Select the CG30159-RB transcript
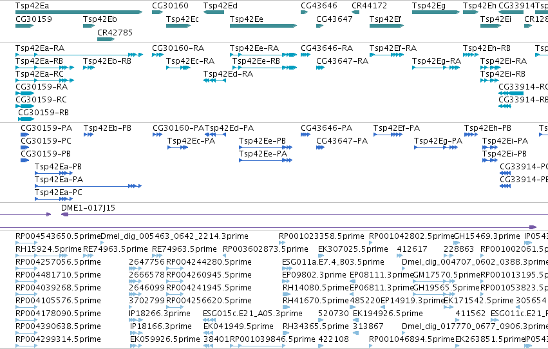Image resolution: width=548 pixels, height=349 pixels. [x=26, y=120]
